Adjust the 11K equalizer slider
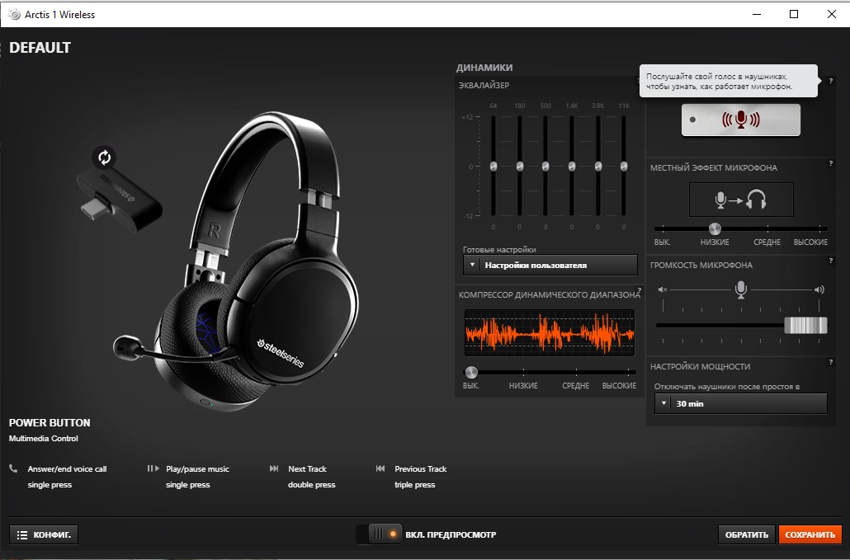The height and width of the screenshot is (560, 850). click(x=624, y=167)
